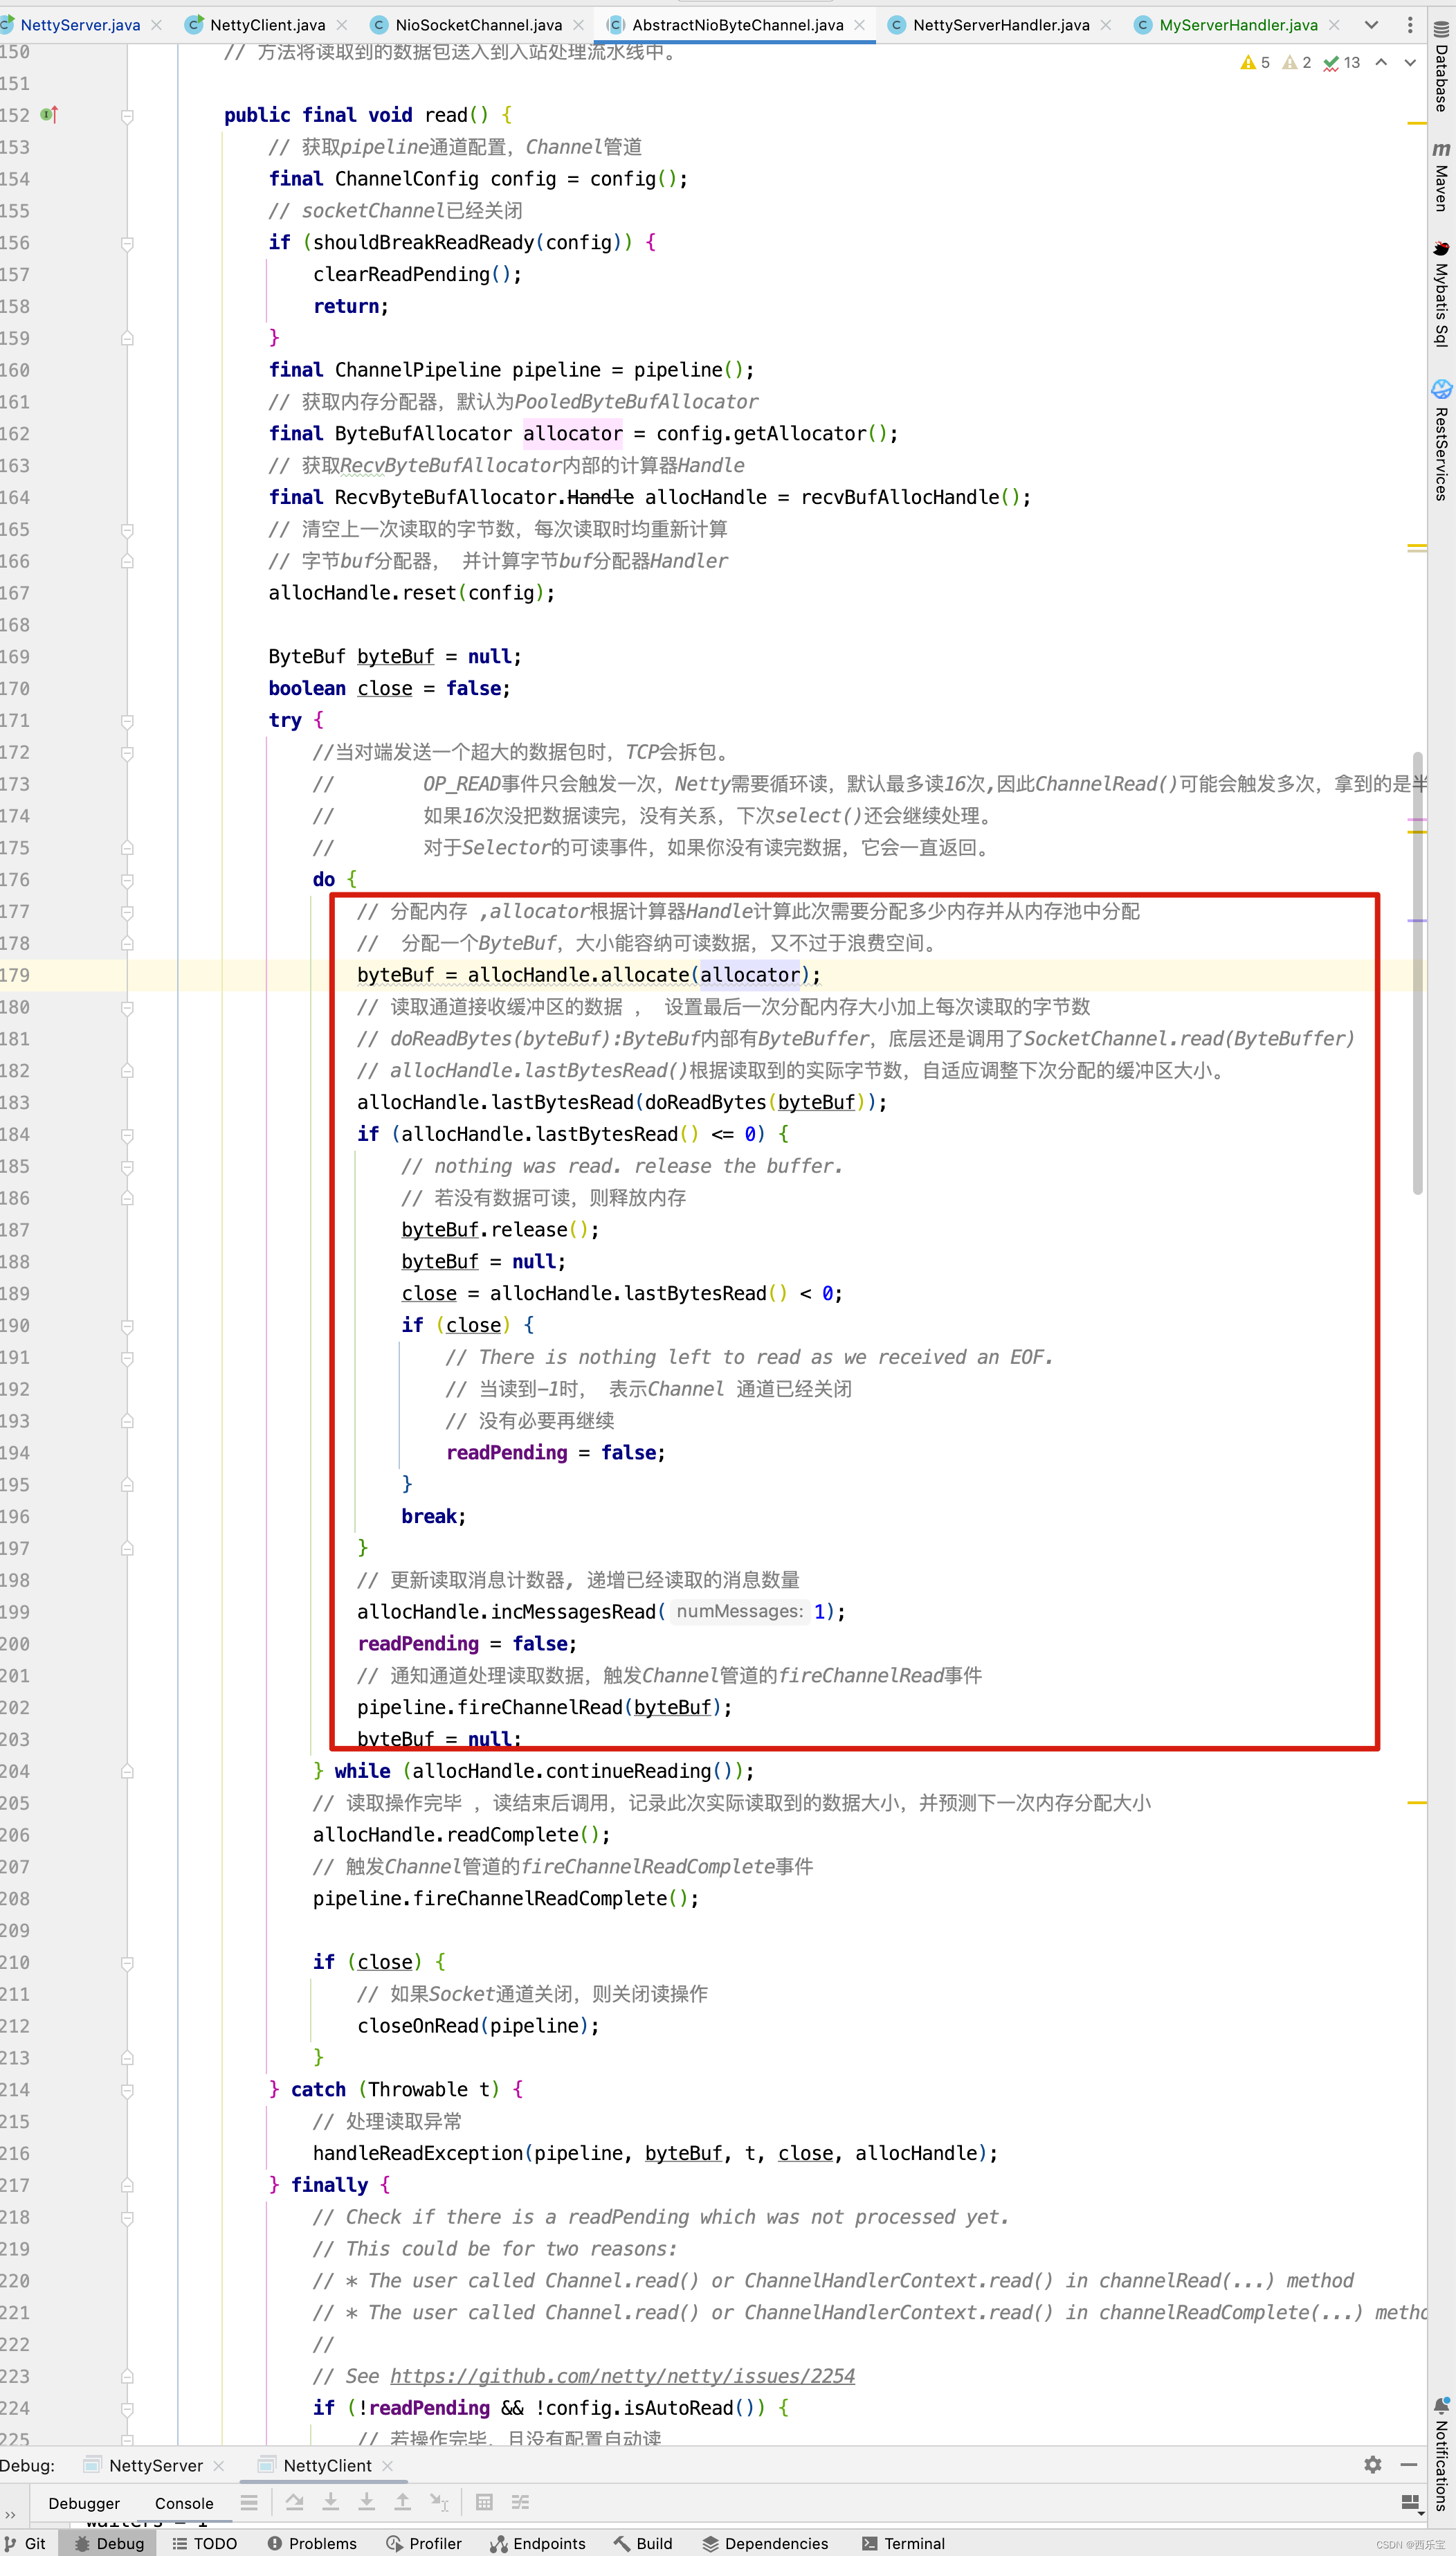The height and width of the screenshot is (2556, 1456).
Task: Collapse the do loop fold on line 176
Action: tap(127, 881)
